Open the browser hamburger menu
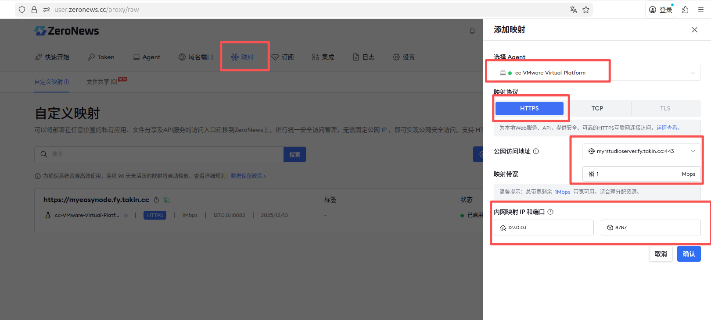Viewport: 711px width, 320px height. (701, 10)
